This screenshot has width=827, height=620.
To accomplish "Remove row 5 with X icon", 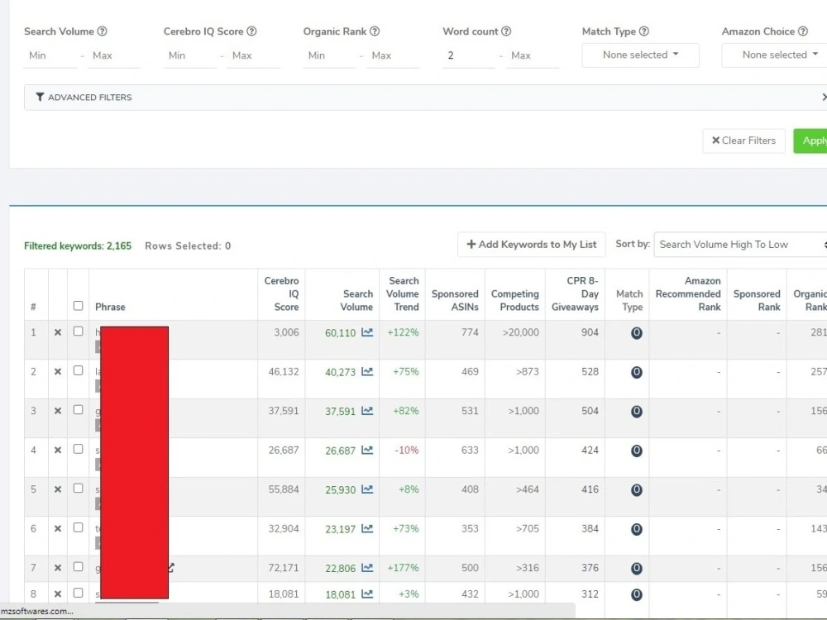I will click(x=58, y=489).
